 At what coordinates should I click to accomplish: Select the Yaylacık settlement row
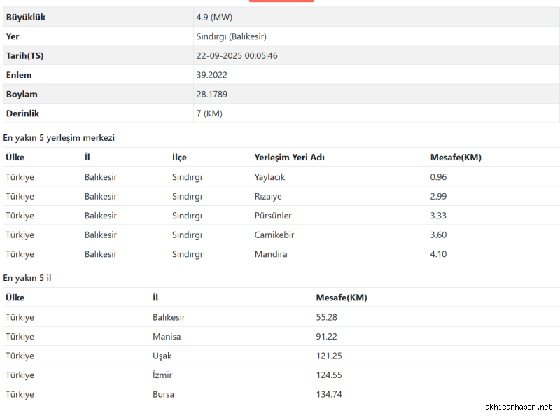pyautogui.click(x=269, y=177)
